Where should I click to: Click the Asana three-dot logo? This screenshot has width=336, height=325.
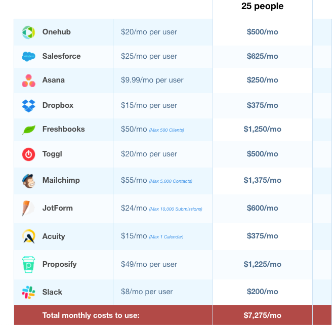coord(29,80)
